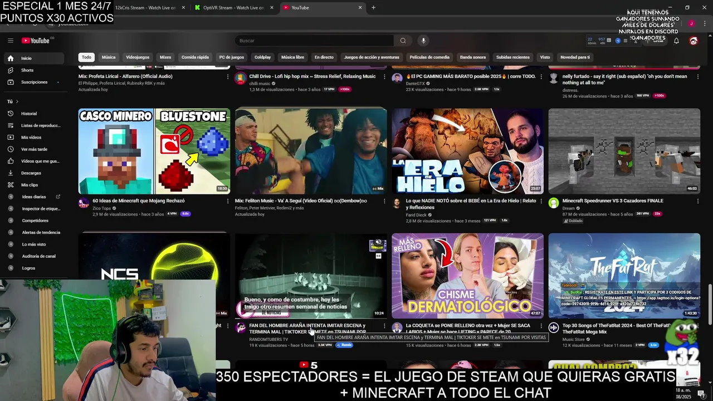Open a new browser tab with plus
Viewport: 713px width, 401px height.
point(373,7)
